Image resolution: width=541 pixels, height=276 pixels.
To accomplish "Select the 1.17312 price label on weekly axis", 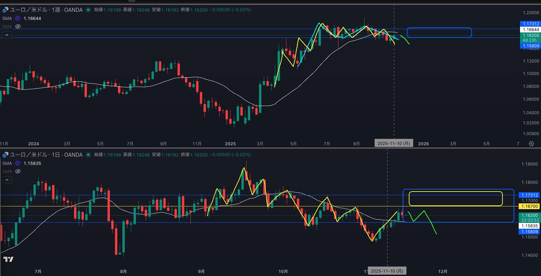I will point(530,24).
